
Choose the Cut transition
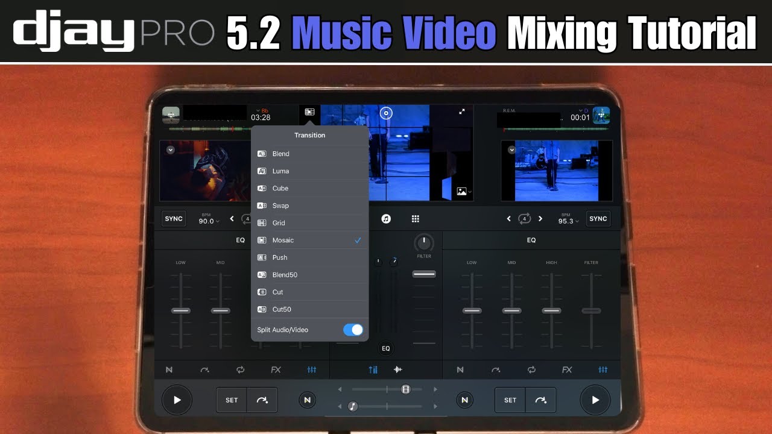tap(309, 292)
